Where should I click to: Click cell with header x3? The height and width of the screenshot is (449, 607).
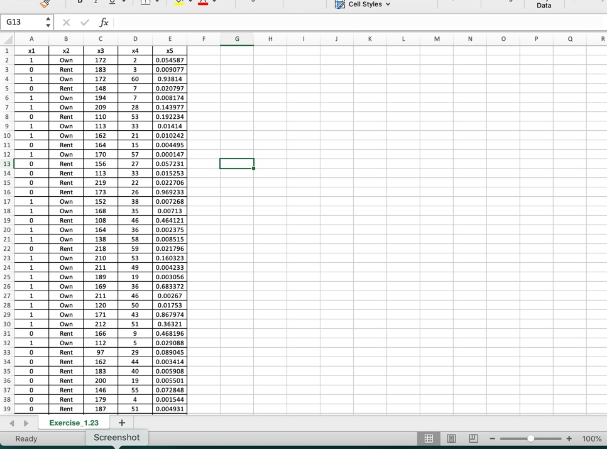[x=101, y=51]
